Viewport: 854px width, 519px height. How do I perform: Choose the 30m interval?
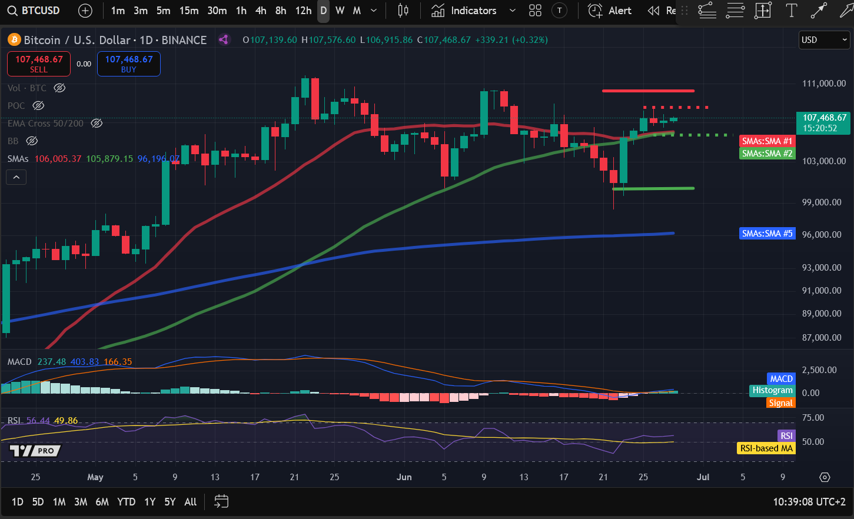217,11
